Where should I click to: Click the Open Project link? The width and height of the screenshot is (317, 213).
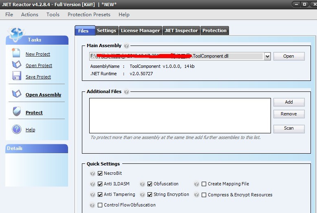point(39,65)
